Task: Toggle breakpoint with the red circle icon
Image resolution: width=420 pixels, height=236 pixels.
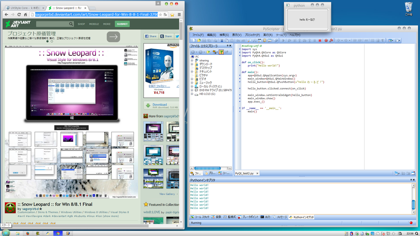Action: pyautogui.click(x=326, y=41)
